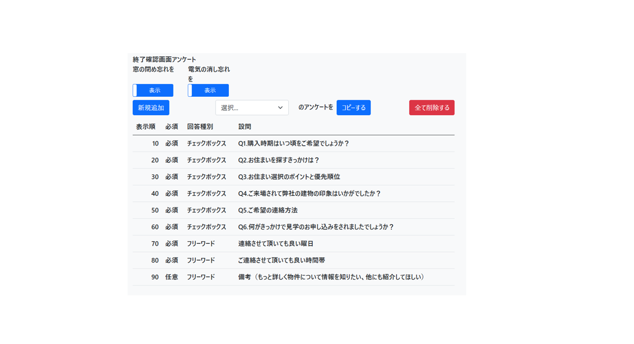Click the のアンケートを label
This screenshot has height=344, width=634.
pos(316,107)
